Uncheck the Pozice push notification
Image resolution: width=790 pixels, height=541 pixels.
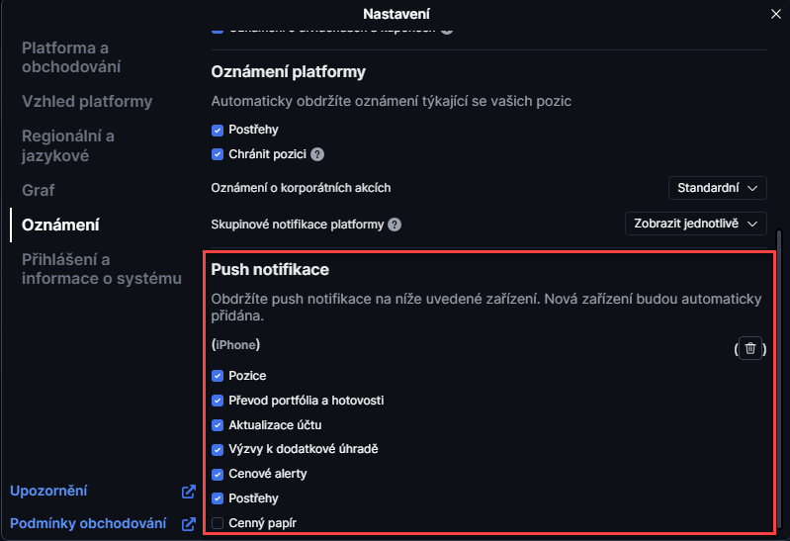218,376
